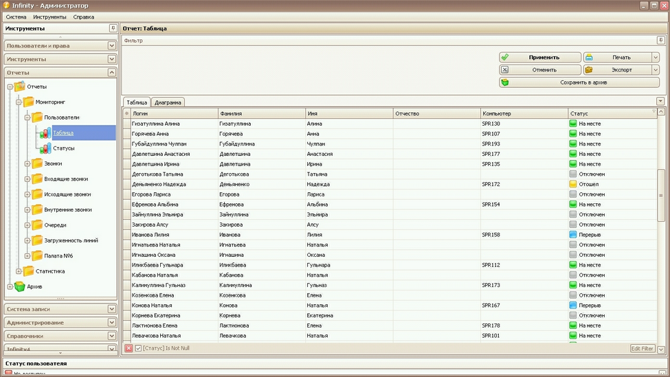Expand the Статистика tree node

tap(19, 271)
